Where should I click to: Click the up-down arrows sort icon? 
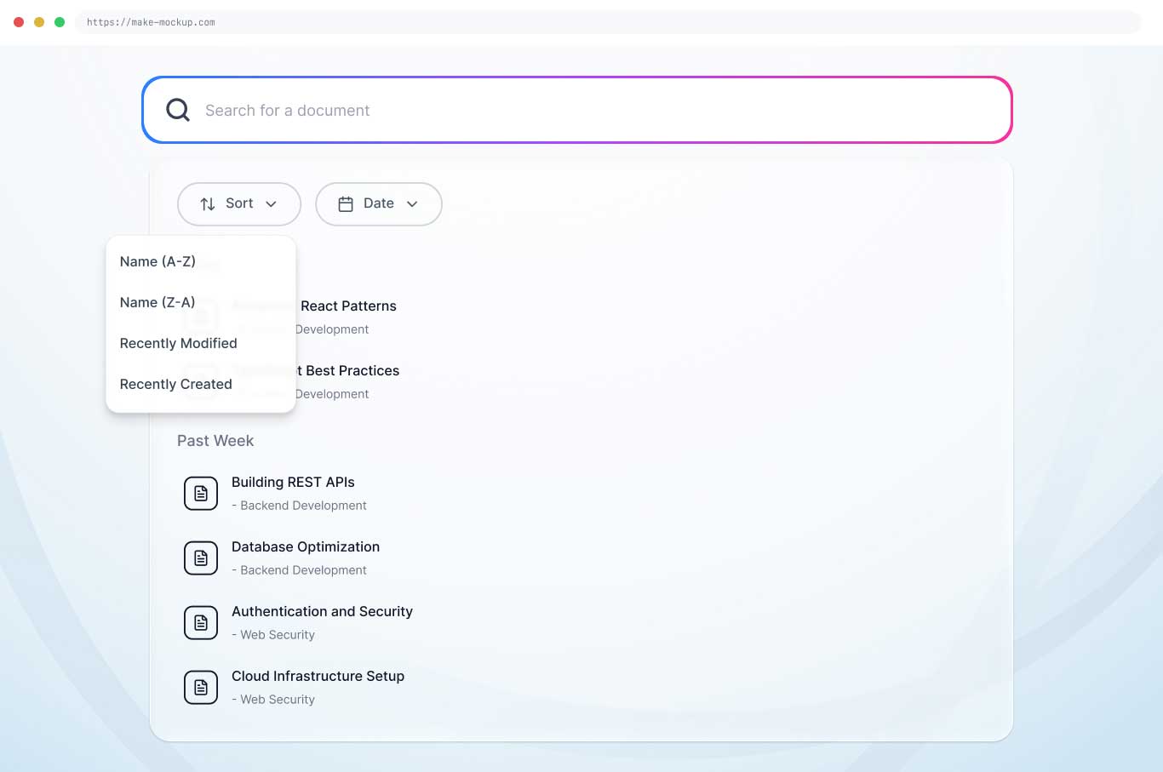coord(208,204)
